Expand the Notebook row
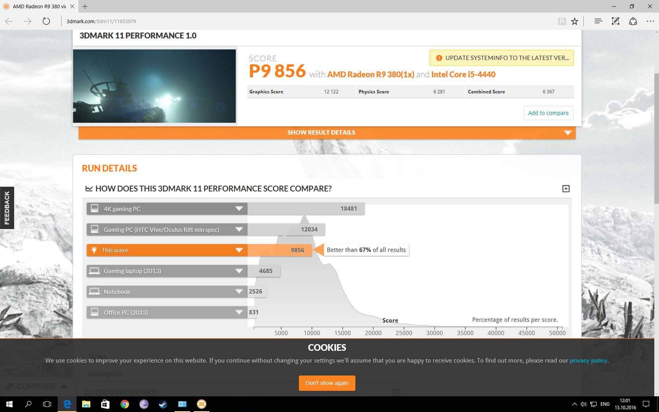Image resolution: width=659 pixels, height=412 pixels. 167,292
